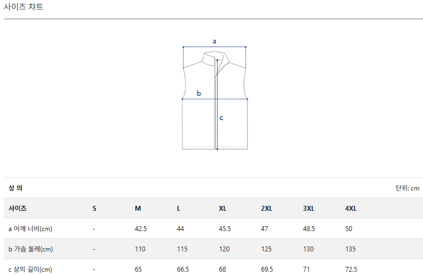The image size is (423, 275).
Task: Click the 66.5 length value for L
Action: pos(183,270)
